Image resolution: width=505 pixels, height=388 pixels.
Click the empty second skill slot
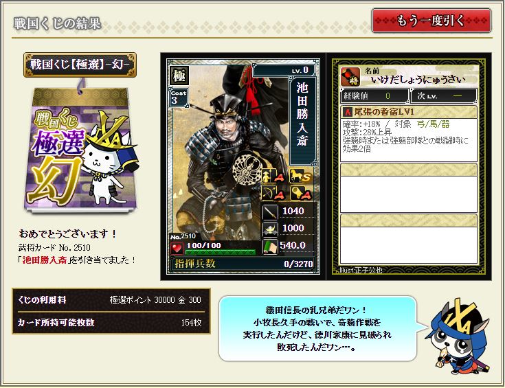point(409,187)
